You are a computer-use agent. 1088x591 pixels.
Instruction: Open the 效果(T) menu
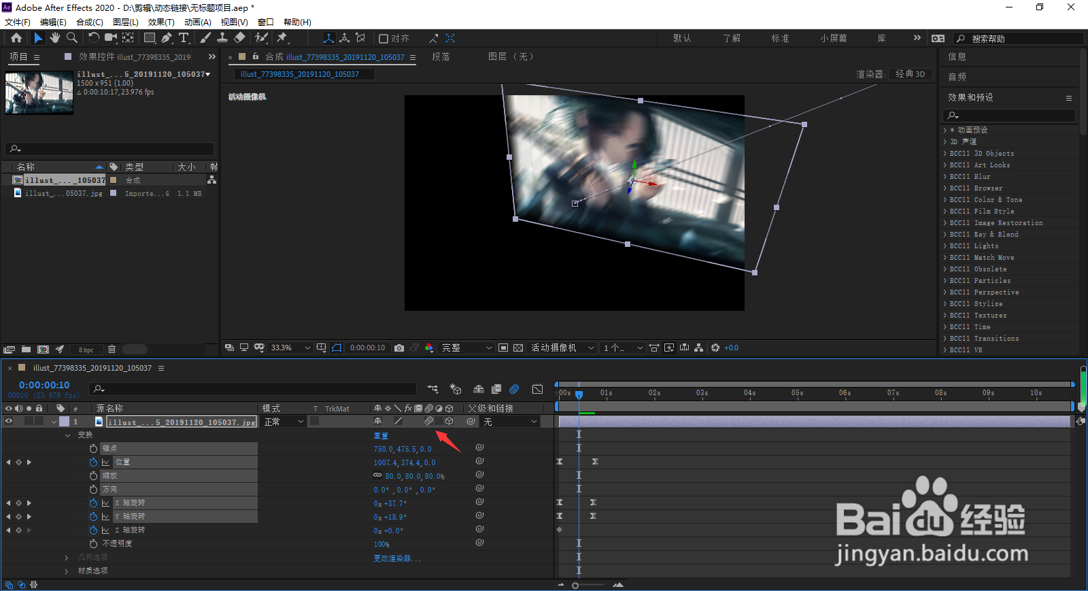[161, 22]
